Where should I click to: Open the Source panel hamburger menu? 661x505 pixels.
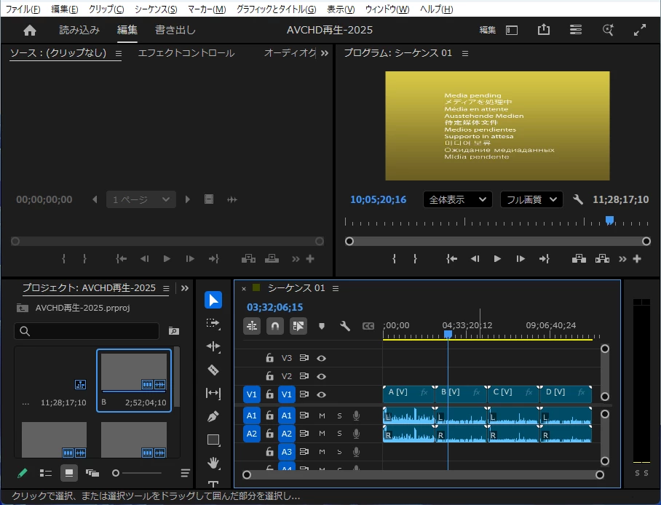pos(119,54)
